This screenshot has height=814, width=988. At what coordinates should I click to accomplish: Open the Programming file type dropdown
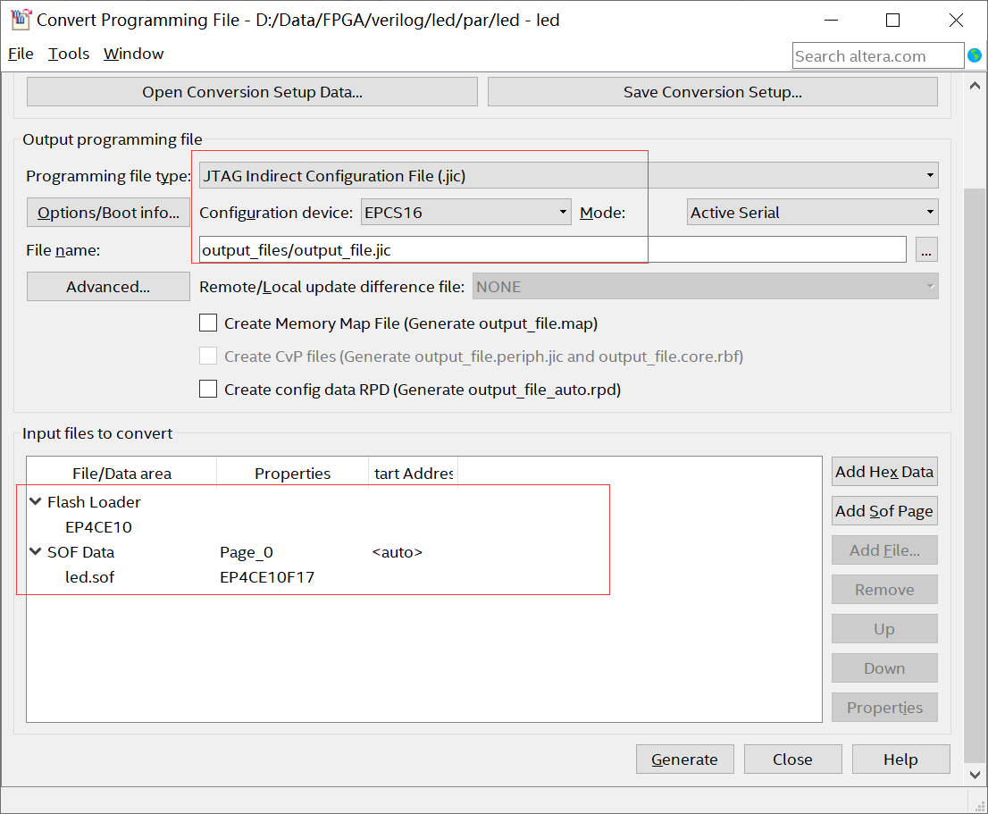coord(569,176)
